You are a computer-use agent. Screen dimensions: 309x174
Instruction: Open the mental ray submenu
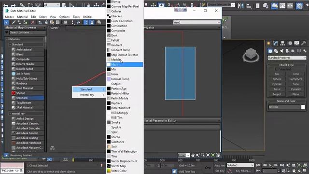[89, 95]
